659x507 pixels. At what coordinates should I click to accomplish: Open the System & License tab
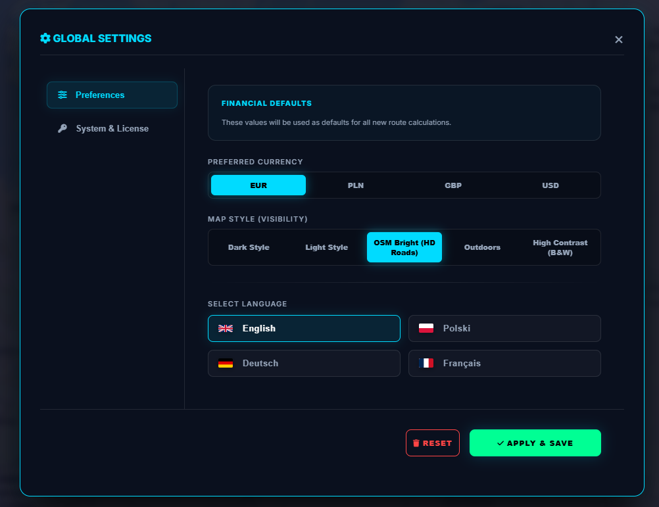tap(112, 128)
